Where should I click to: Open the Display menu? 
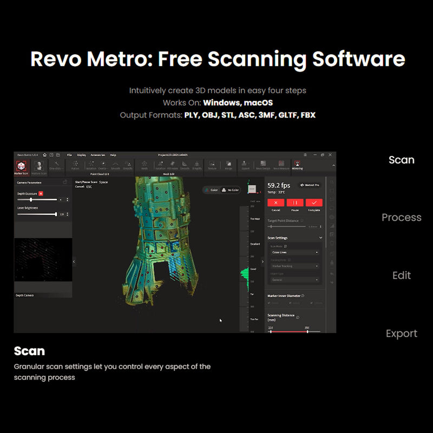[x=82, y=155]
